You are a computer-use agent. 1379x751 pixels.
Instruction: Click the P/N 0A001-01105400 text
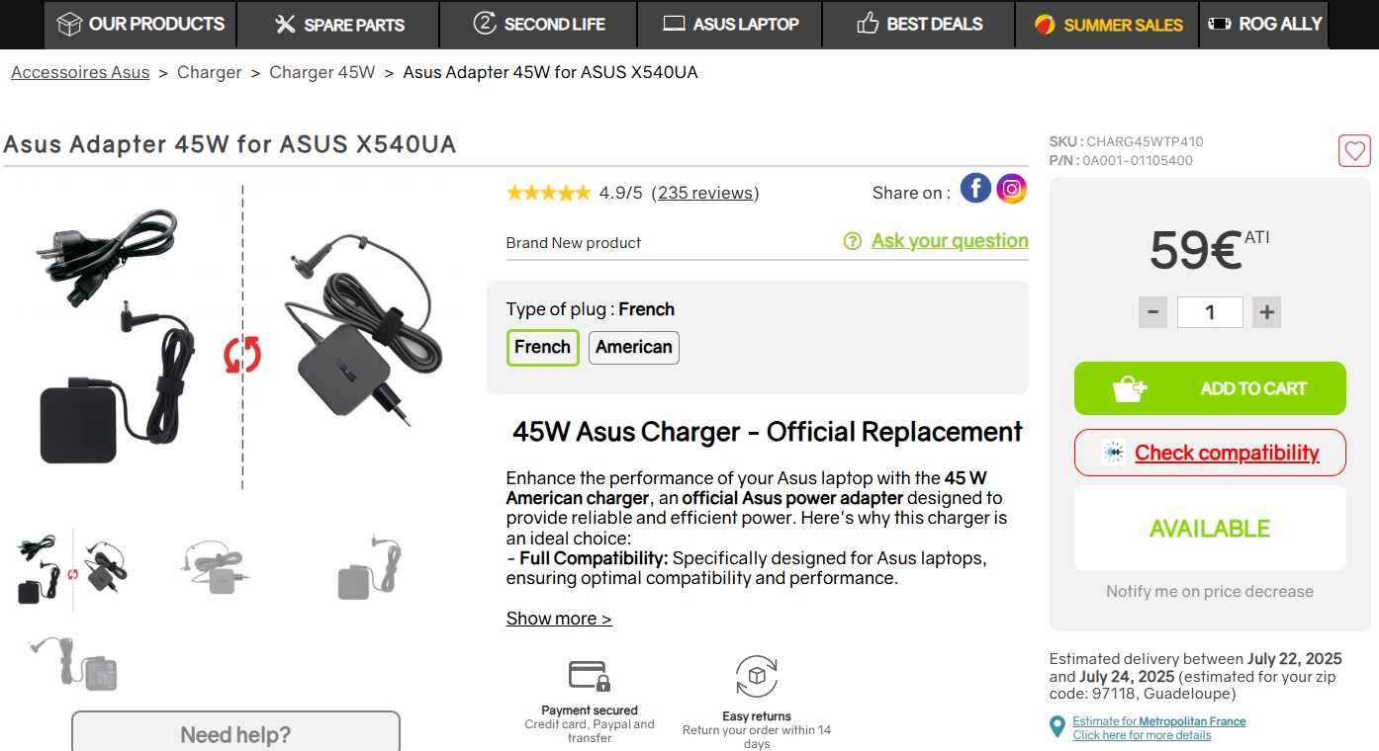1121,160
